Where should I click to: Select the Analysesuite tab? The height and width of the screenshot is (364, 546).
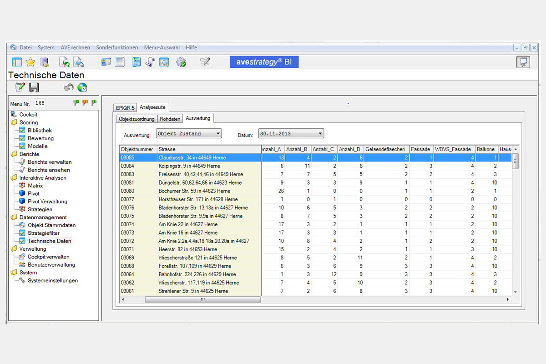point(153,107)
